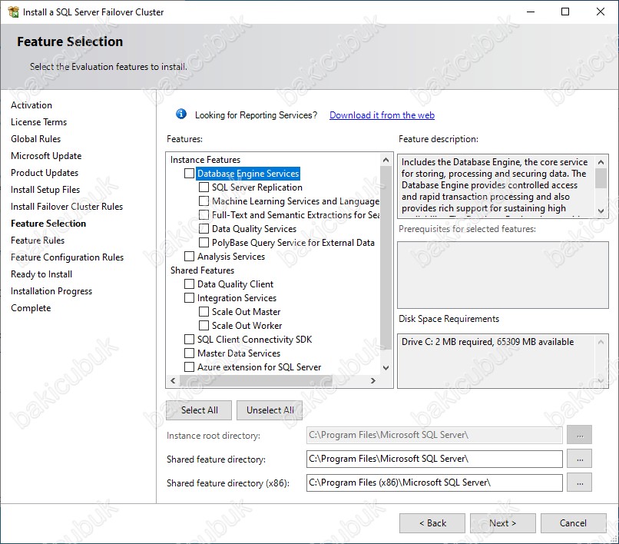Click the SQL Server setup title bar icon
The width and height of the screenshot is (619, 544).
coord(13,12)
